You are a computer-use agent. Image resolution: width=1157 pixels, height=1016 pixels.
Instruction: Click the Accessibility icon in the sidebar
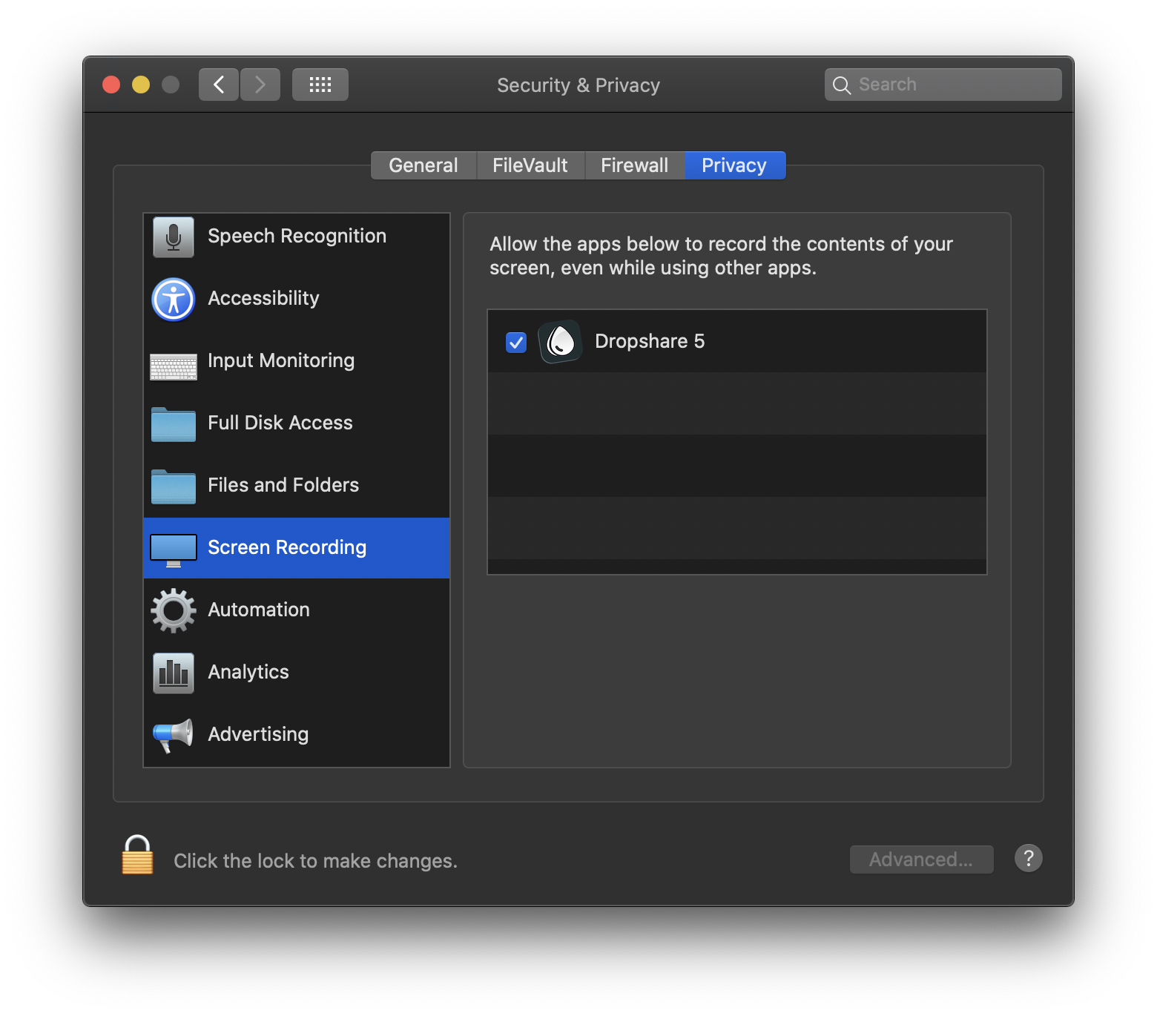pos(172,299)
